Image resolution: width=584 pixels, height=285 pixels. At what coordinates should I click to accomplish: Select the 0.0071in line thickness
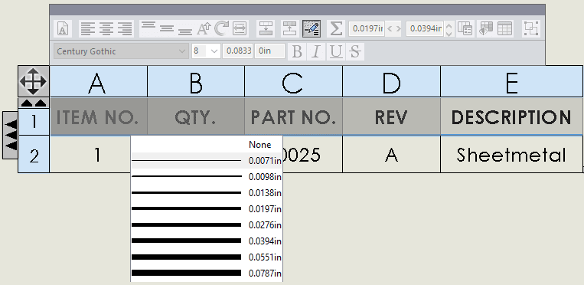click(x=207, y=160)
